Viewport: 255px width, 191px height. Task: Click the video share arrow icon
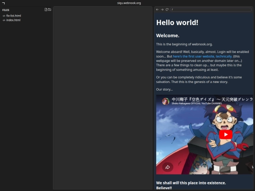pyautogui.click(x=168, y=167)
